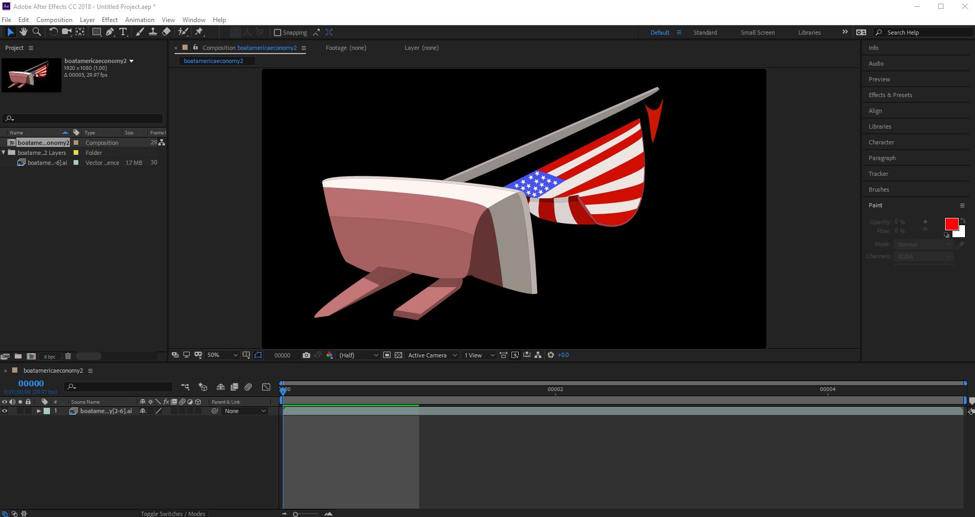Select the Brush tool
This screenshot has height=517, width=975.
click(139, 32)
